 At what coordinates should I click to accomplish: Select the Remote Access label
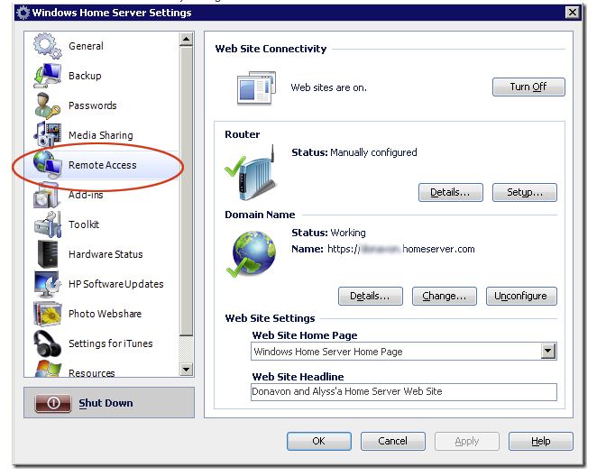[x=103, y=165]
